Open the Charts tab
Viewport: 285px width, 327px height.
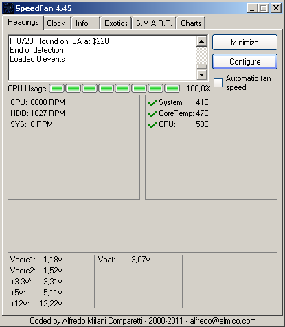[191, 23]
